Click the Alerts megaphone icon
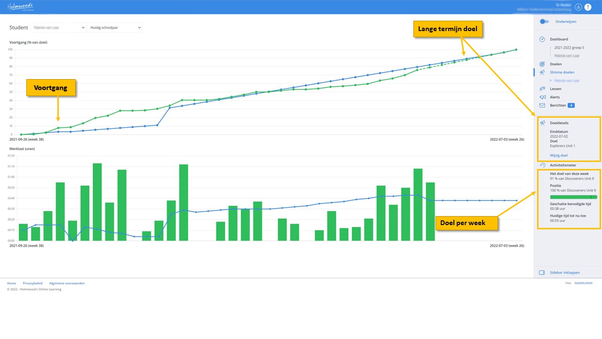Screen dimensions: 602x339 pos(542,97)
